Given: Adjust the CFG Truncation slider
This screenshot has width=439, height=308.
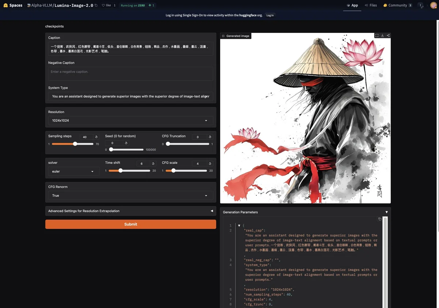Looking at the screenshot, I should (187, 144).
